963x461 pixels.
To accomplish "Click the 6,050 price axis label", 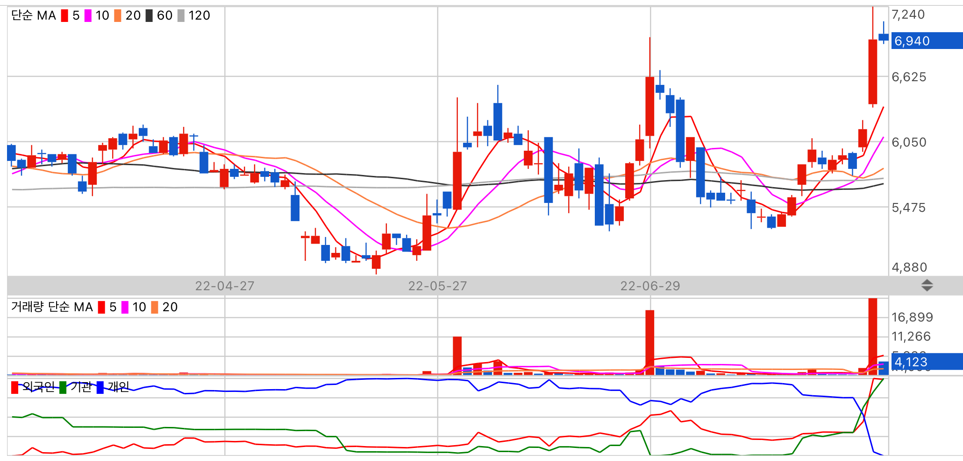I will 909,142.
